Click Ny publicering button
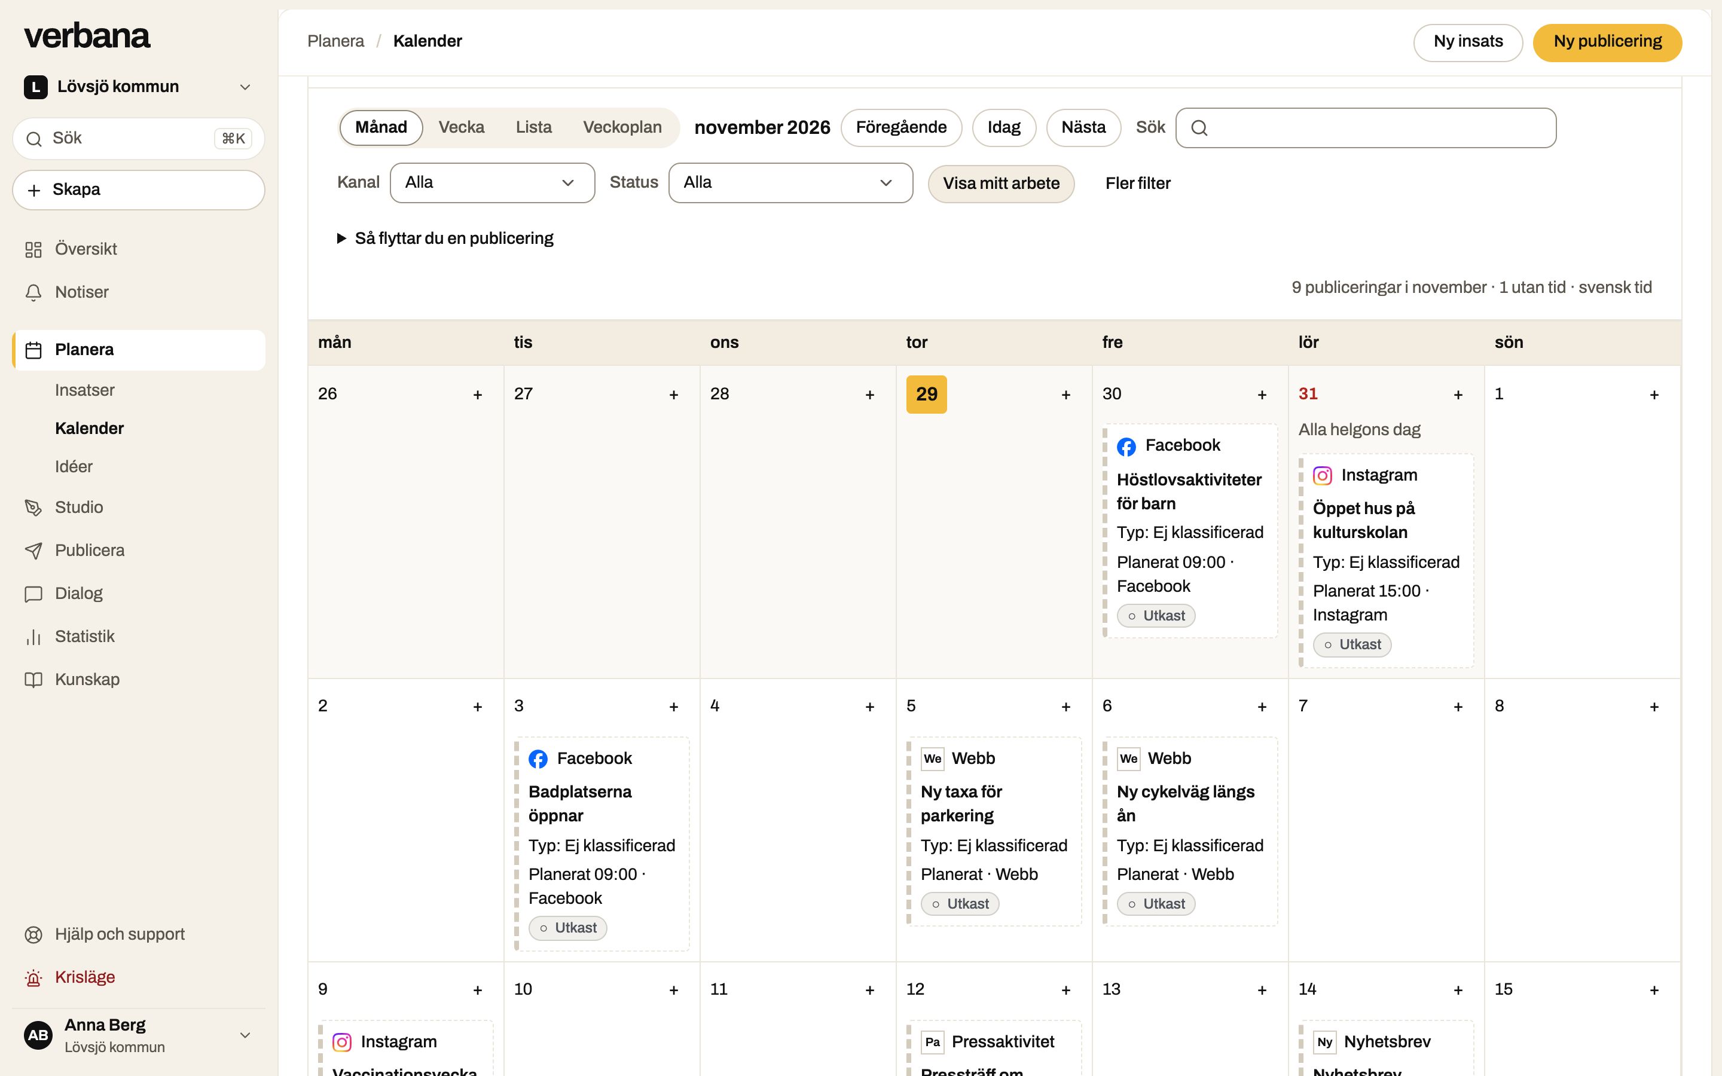This screenshot has height=1076, width=1722. (x=1607, y=42)
